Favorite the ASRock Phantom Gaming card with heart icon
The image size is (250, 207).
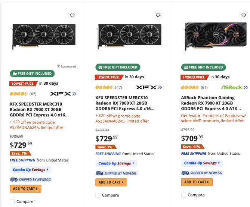[244, 15]
